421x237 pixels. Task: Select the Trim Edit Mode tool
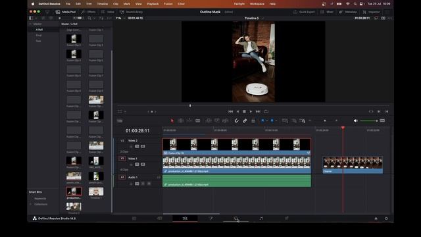[181, 121]
